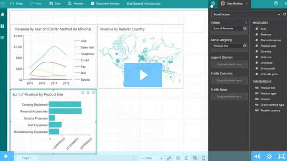Open video player settings gear
The width and height of the screenshot is (287, 161).
coord(269,156)
